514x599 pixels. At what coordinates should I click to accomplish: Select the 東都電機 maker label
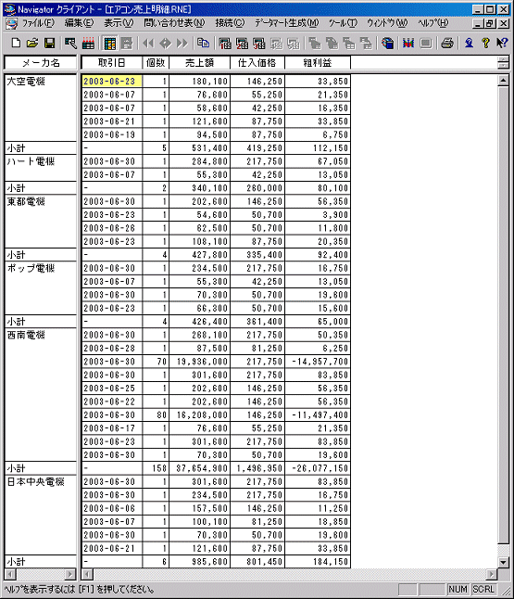[x=26, y=201]
